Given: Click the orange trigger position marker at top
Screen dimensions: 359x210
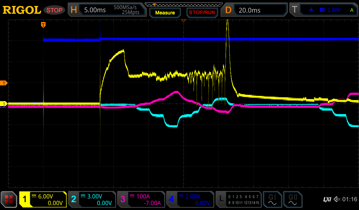Looking at the screenshot, I should click(43, 24).
